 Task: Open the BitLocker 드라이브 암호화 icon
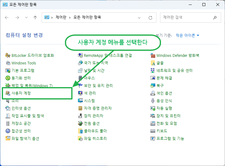tap(8, 55)
